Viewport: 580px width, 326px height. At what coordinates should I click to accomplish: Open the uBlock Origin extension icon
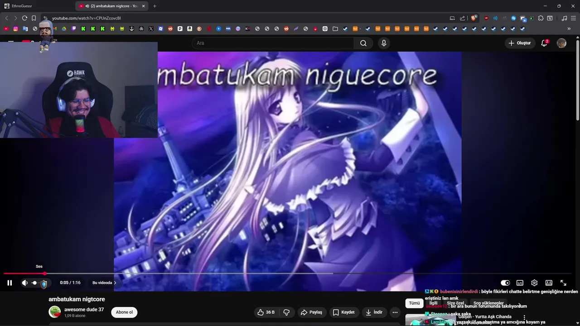tap(486, 18)
